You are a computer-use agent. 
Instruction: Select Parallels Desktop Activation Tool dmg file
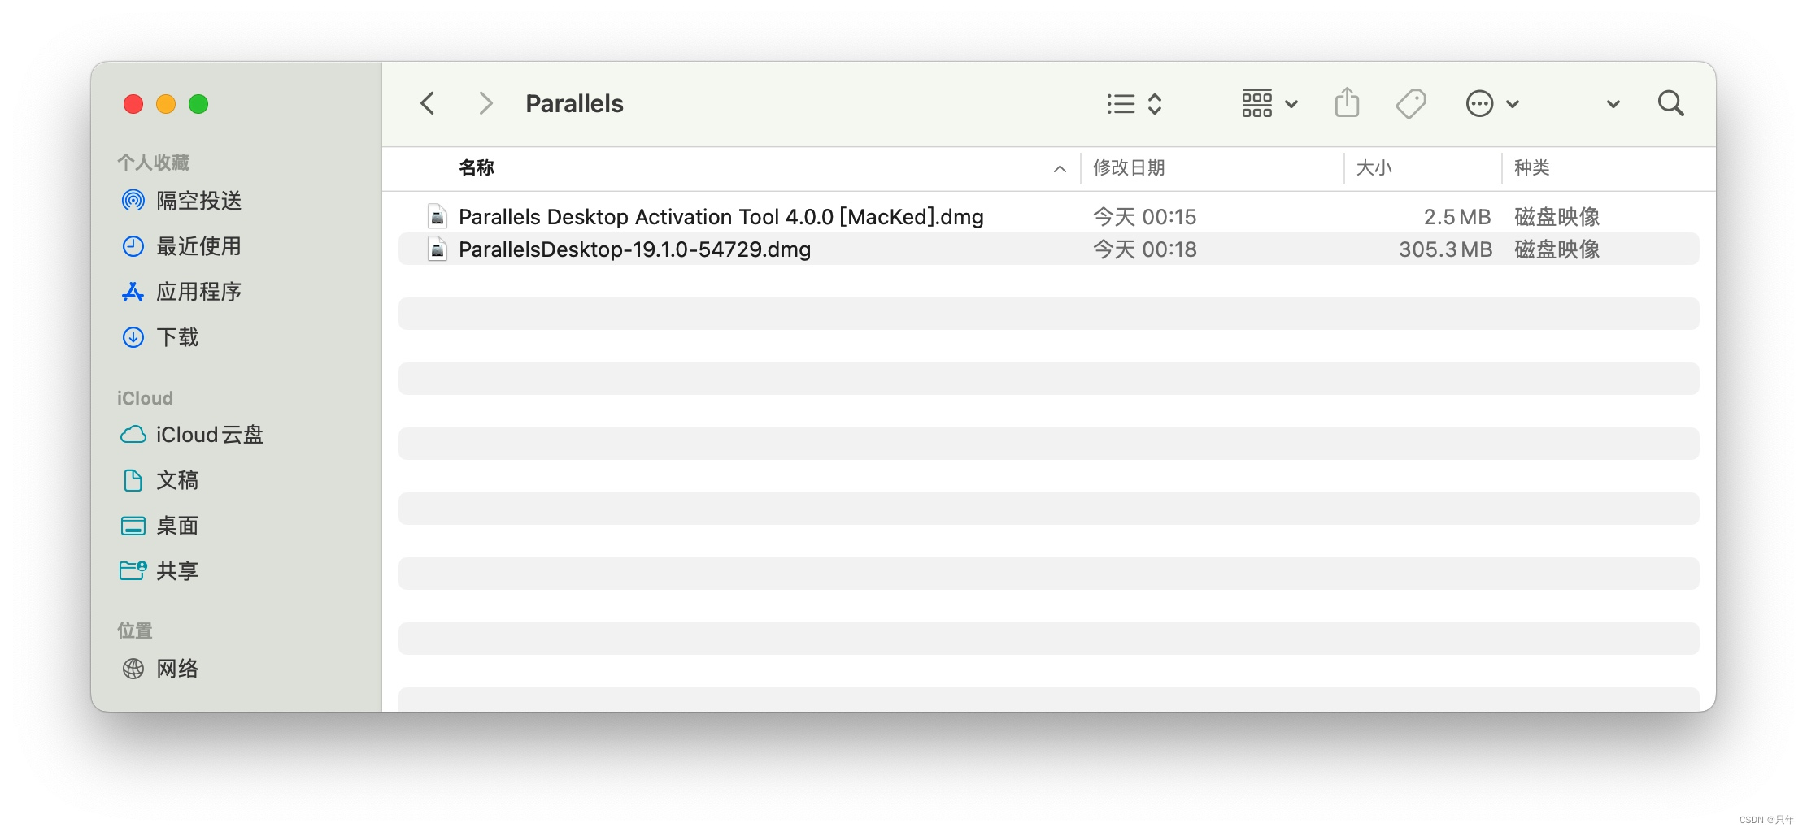(x=1048, y=217)
